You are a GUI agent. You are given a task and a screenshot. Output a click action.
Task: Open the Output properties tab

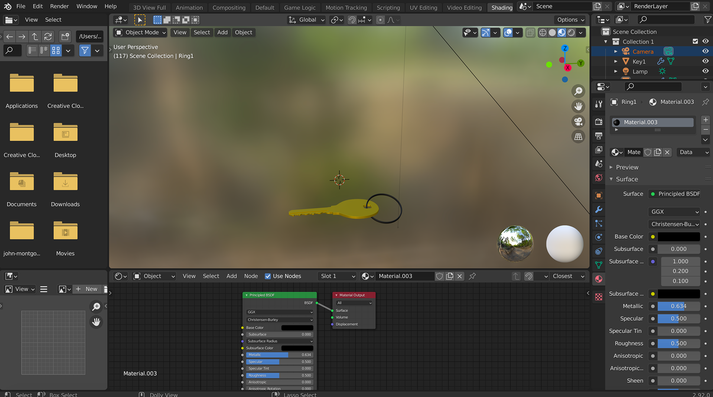(x=599, y=136)
